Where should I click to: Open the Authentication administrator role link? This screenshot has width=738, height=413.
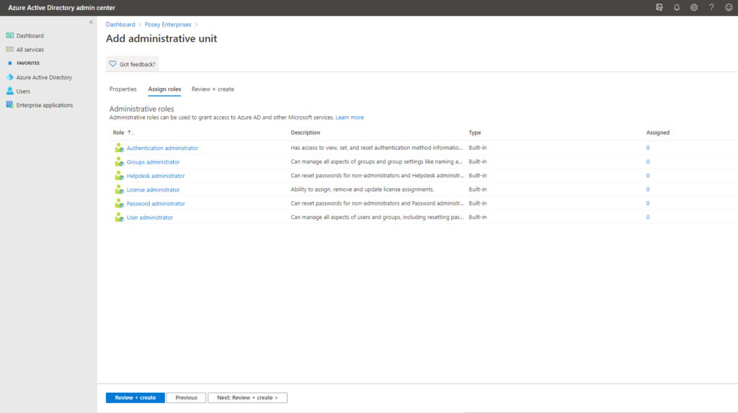point(162,148)
